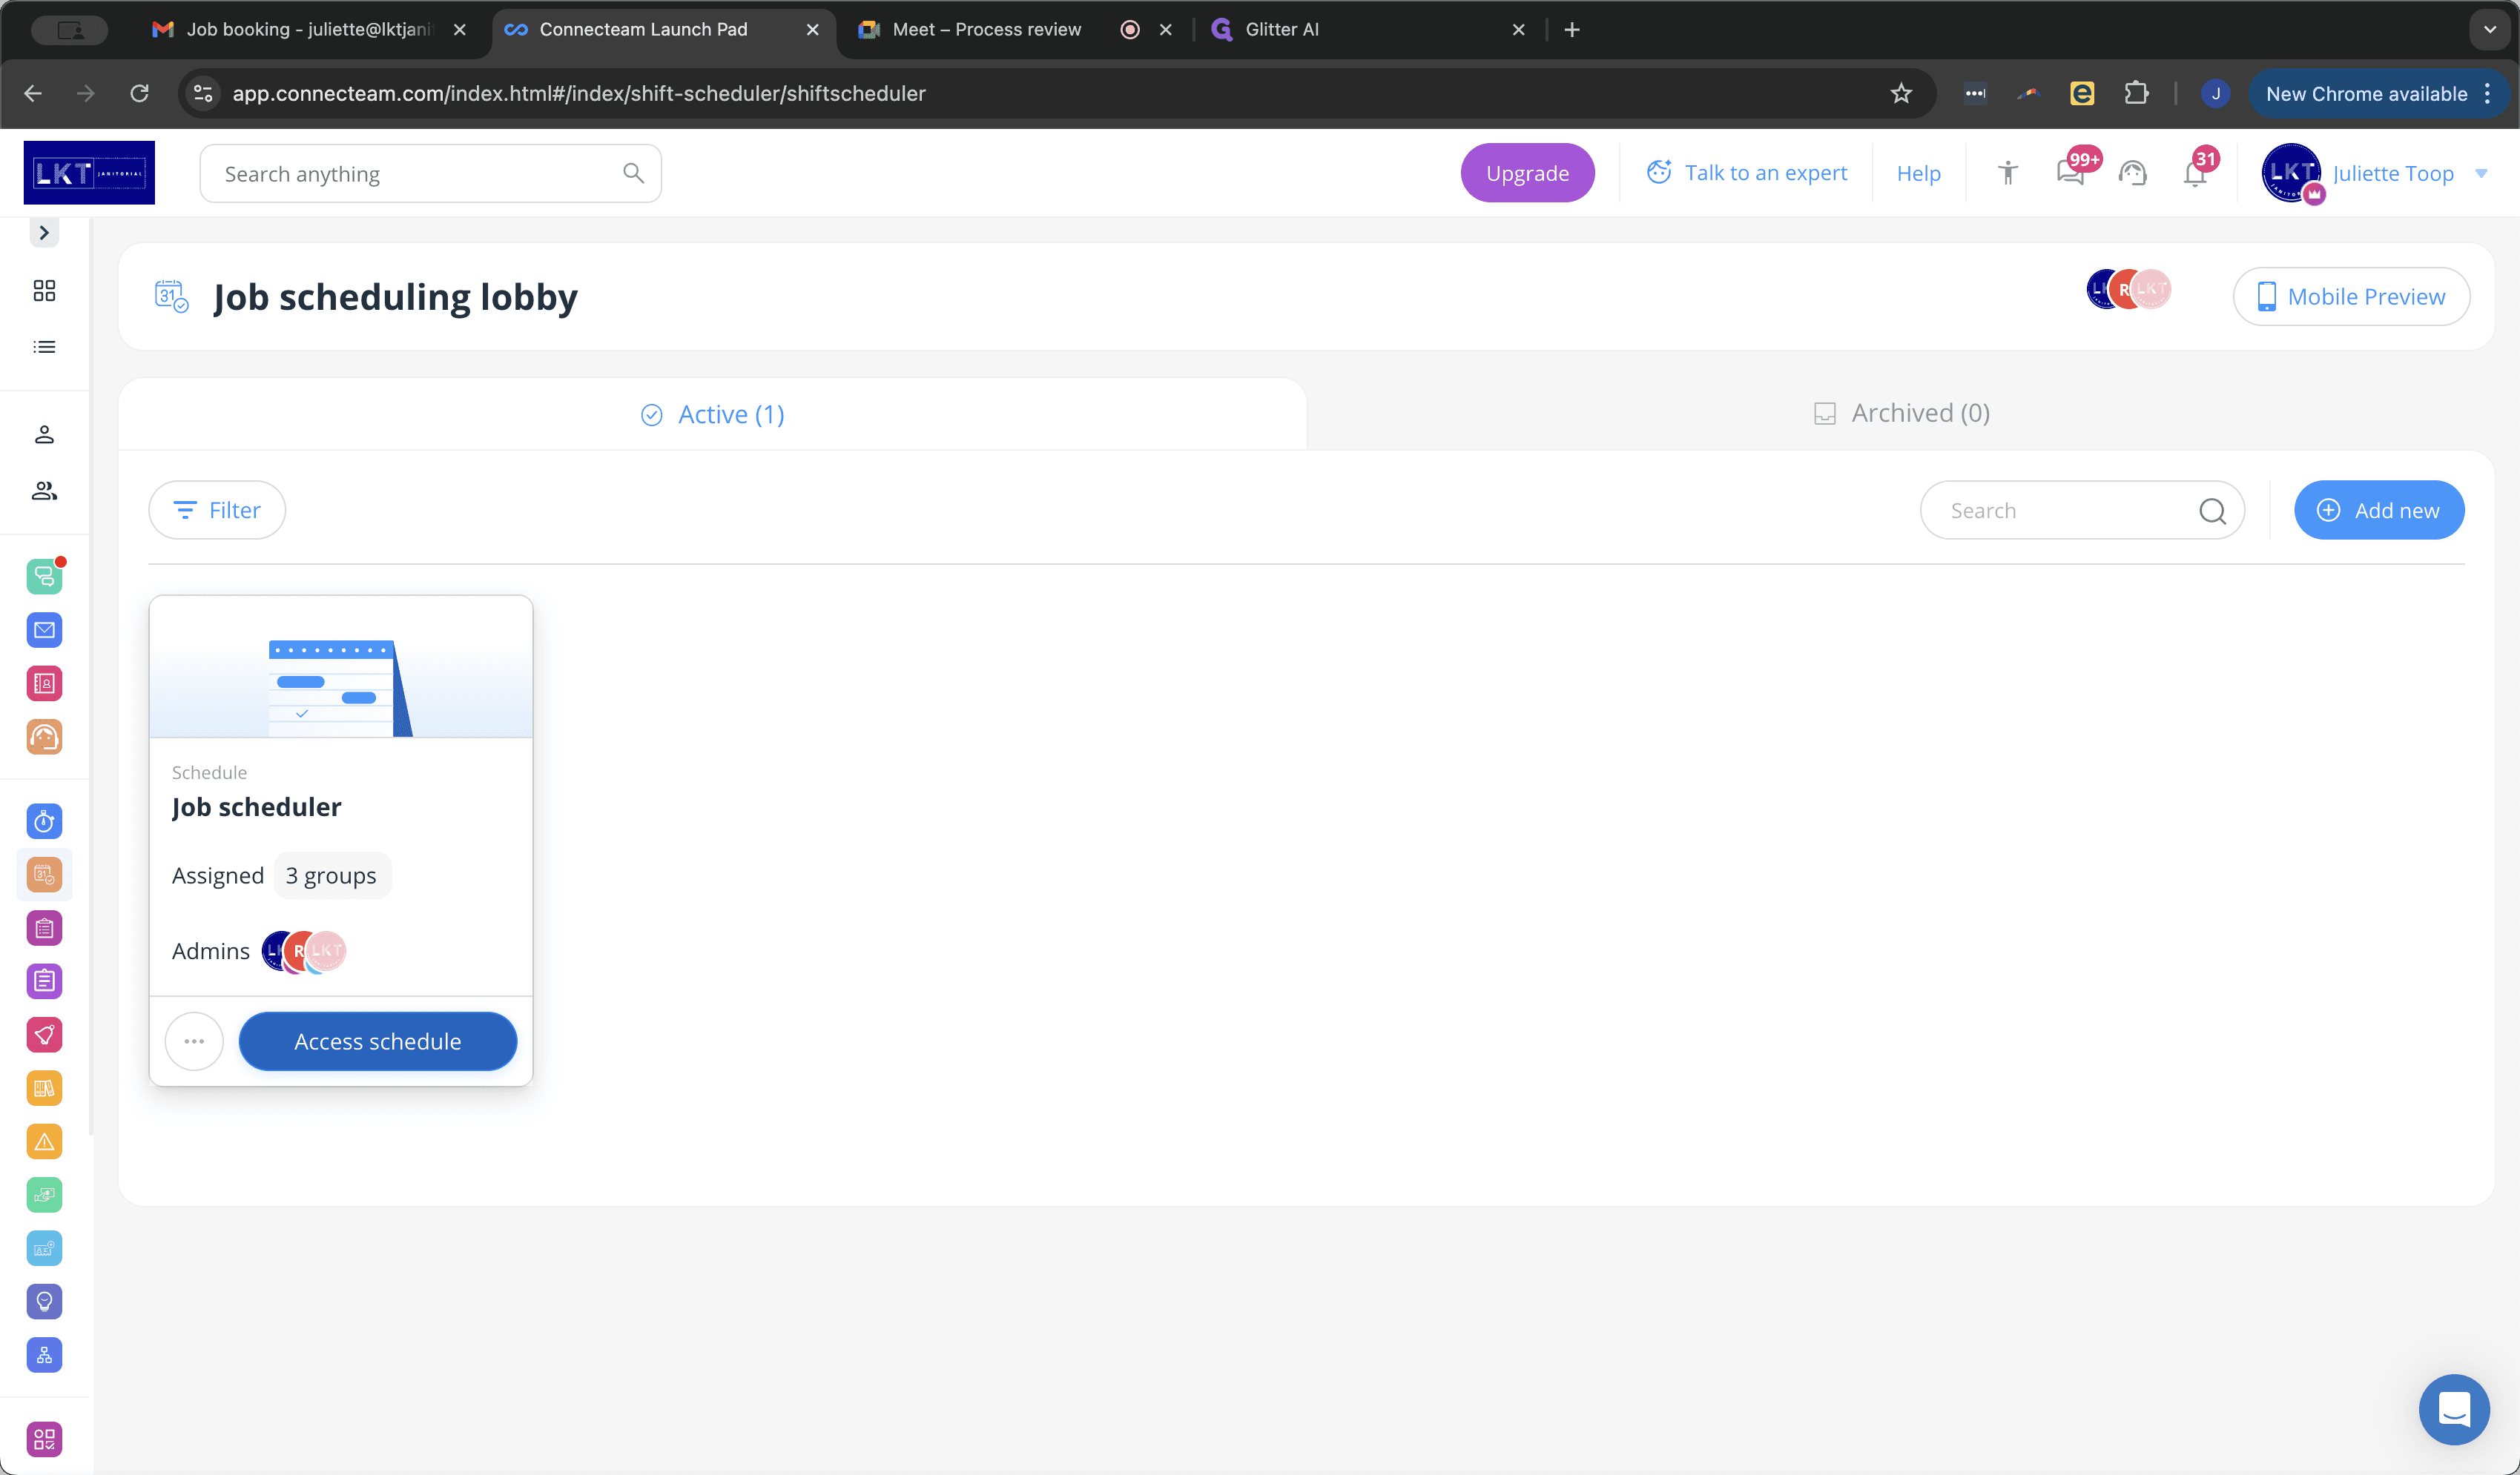Open the blue org chart icon
The image size is (2520, 1475).
pyautogui.click(x=44, y=1355)
